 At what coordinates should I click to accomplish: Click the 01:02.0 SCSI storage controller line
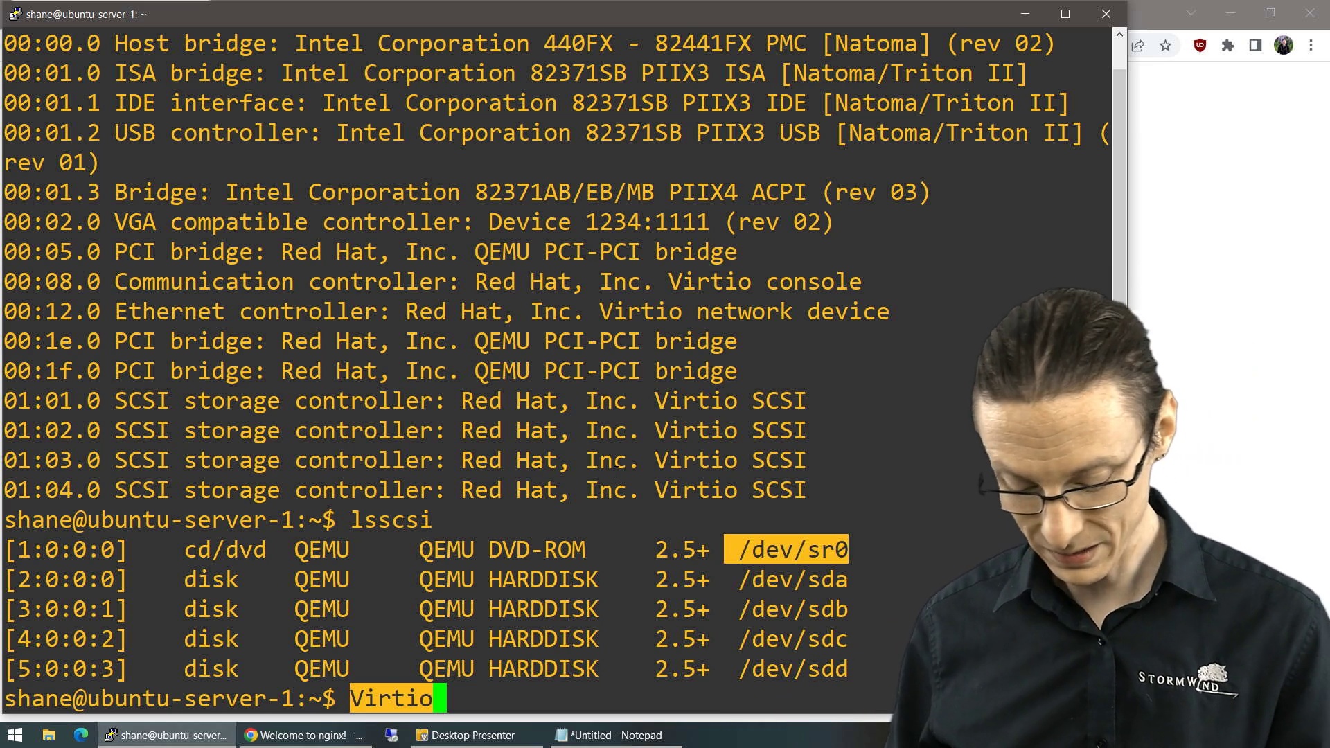tap(405, 430)
